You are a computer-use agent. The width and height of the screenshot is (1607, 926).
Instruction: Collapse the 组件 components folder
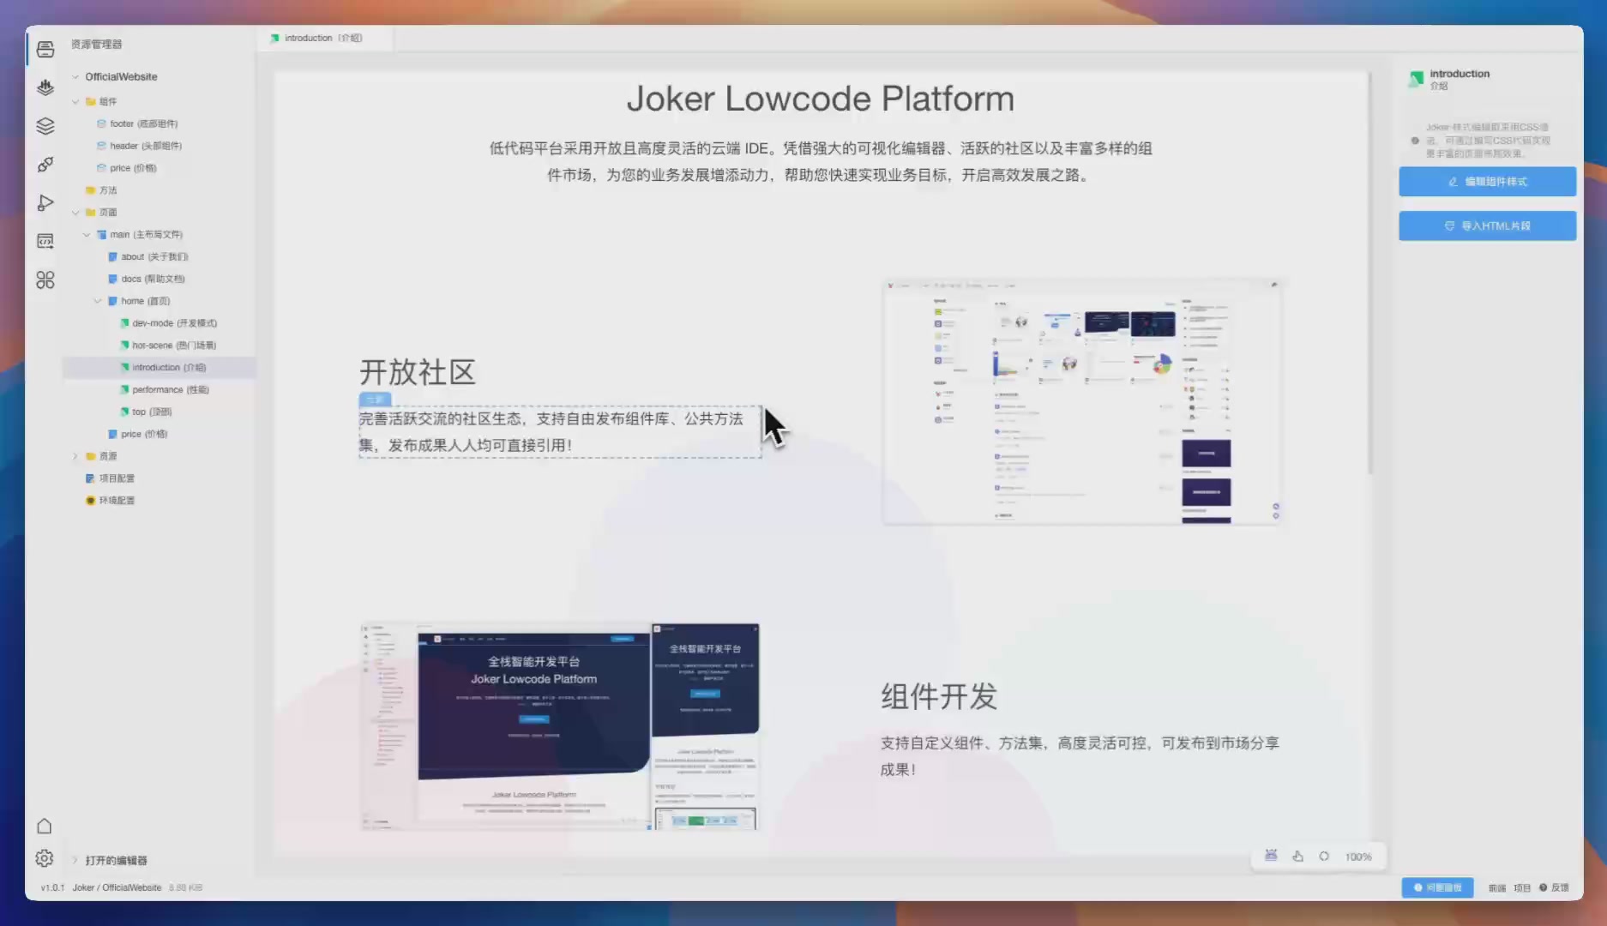point(75,101)
